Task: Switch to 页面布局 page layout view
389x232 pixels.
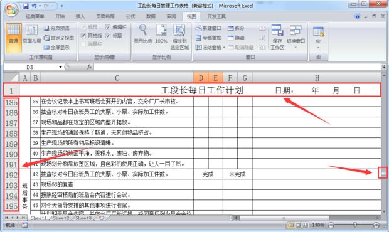Action: click(x=32, y=34)
